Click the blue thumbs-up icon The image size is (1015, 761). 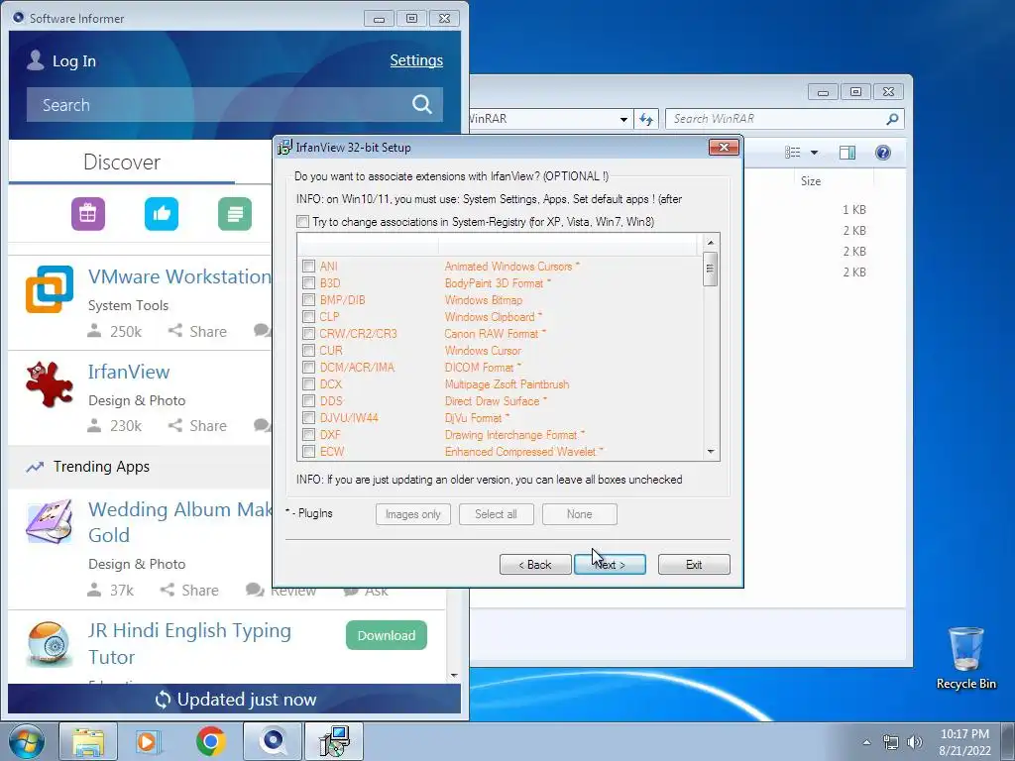coord(162,214)
